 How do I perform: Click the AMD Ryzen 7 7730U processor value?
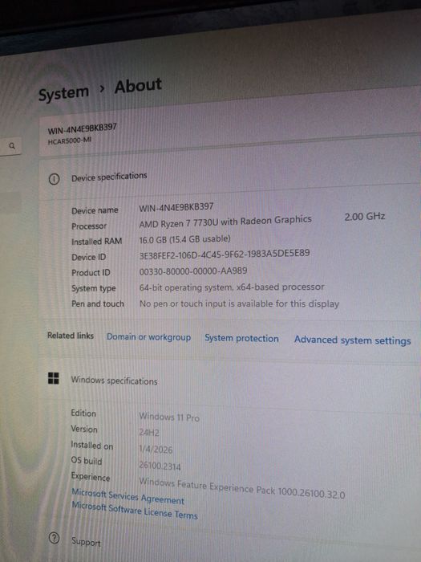[225, 222]
